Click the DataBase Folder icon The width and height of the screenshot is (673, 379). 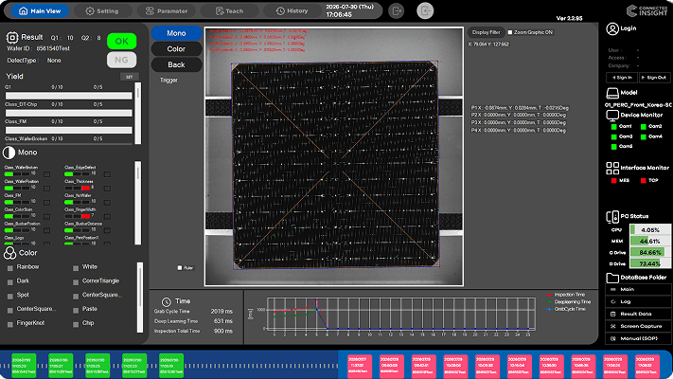(x=612, y=278)
